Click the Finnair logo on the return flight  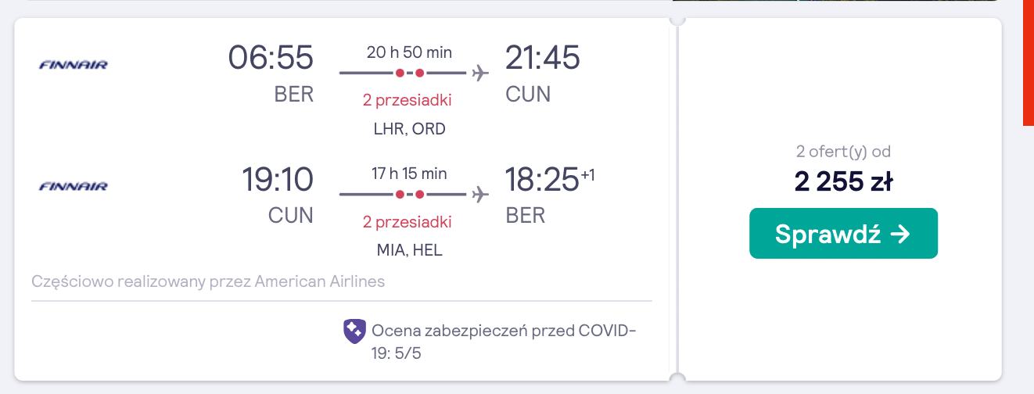[74, 187]
